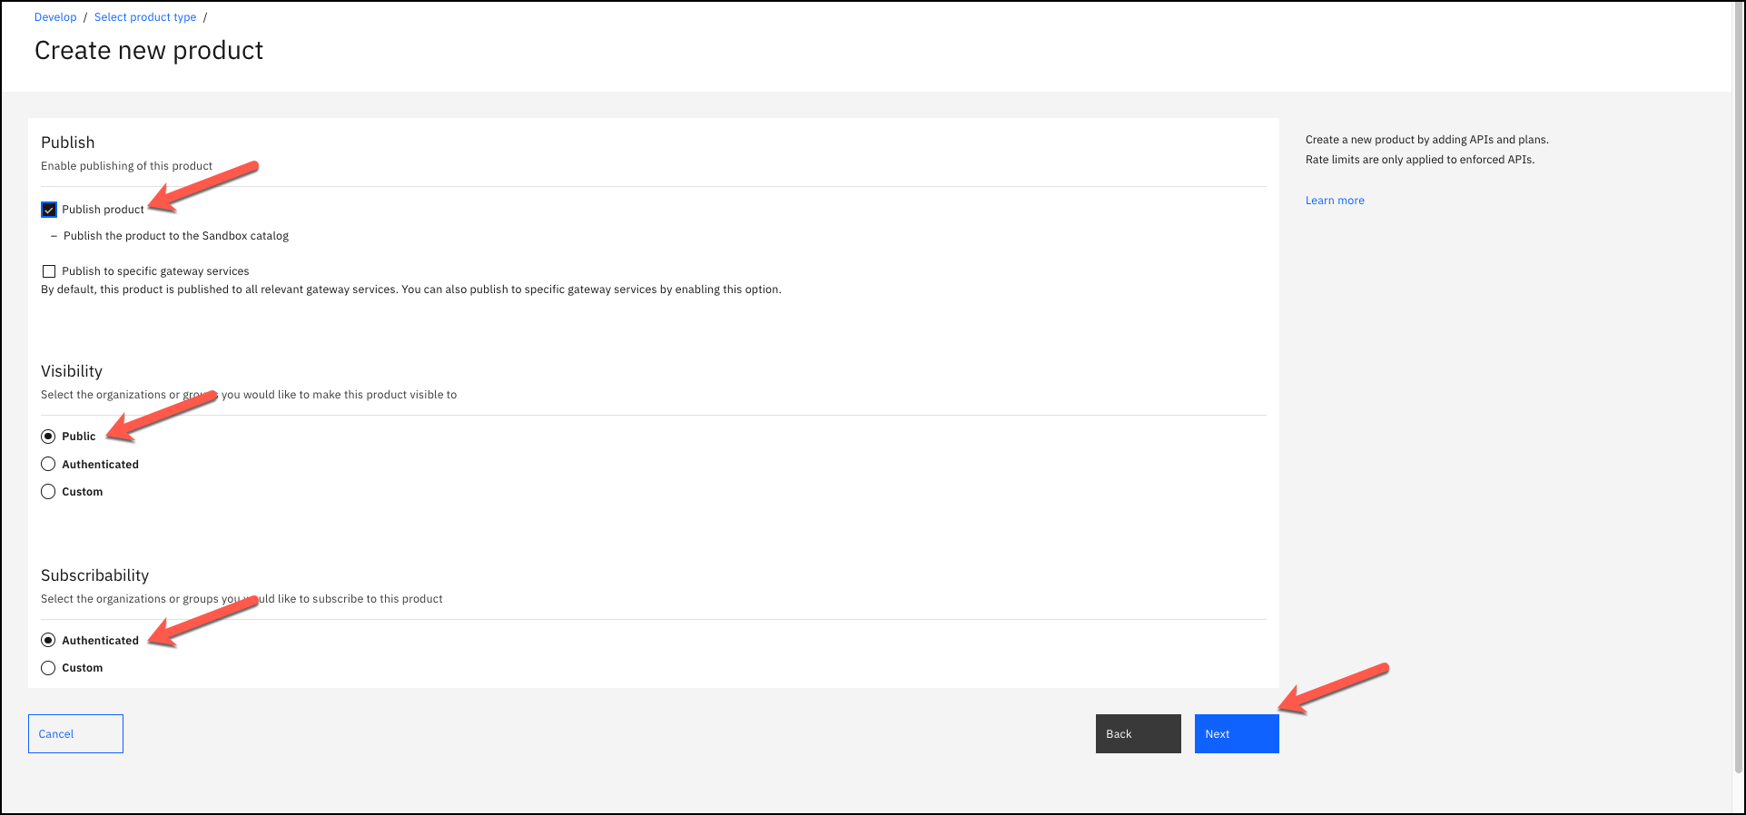Select Public visibility radio button

pyautogui.click(x=49, y=437)
